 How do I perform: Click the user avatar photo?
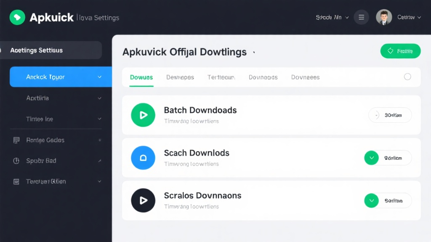point(383,17)
